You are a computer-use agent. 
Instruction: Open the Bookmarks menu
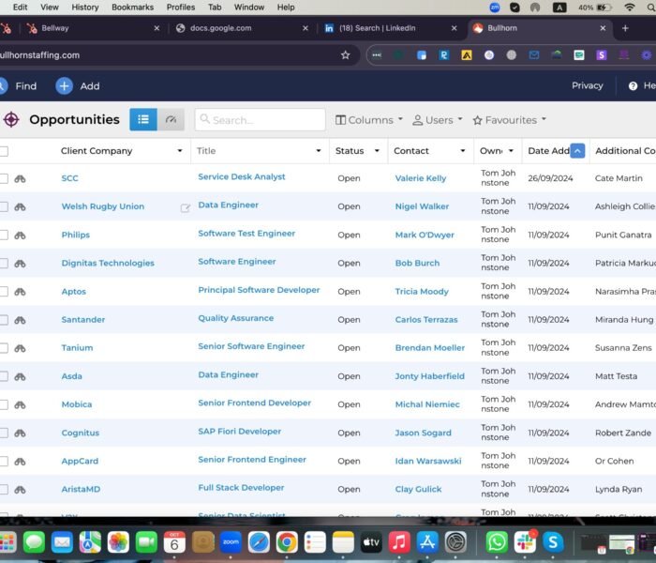[x=133, y=8]
